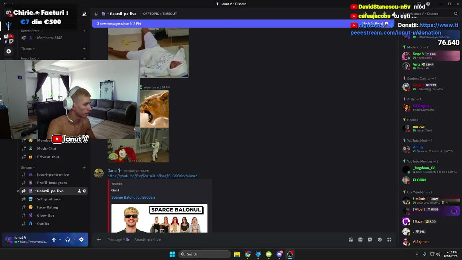This screenshot has width=462, height=260.
Task: Open the invite people icon beside server name
Action: point(84,14)
